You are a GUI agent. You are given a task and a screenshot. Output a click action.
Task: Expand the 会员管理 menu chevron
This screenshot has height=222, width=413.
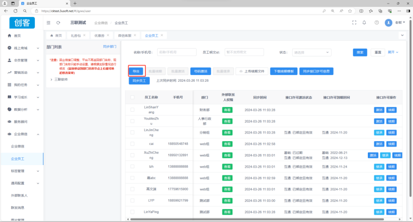(x=38, y=61)
